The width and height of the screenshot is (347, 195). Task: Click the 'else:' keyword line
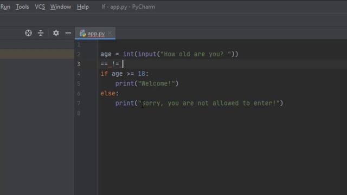110,93
